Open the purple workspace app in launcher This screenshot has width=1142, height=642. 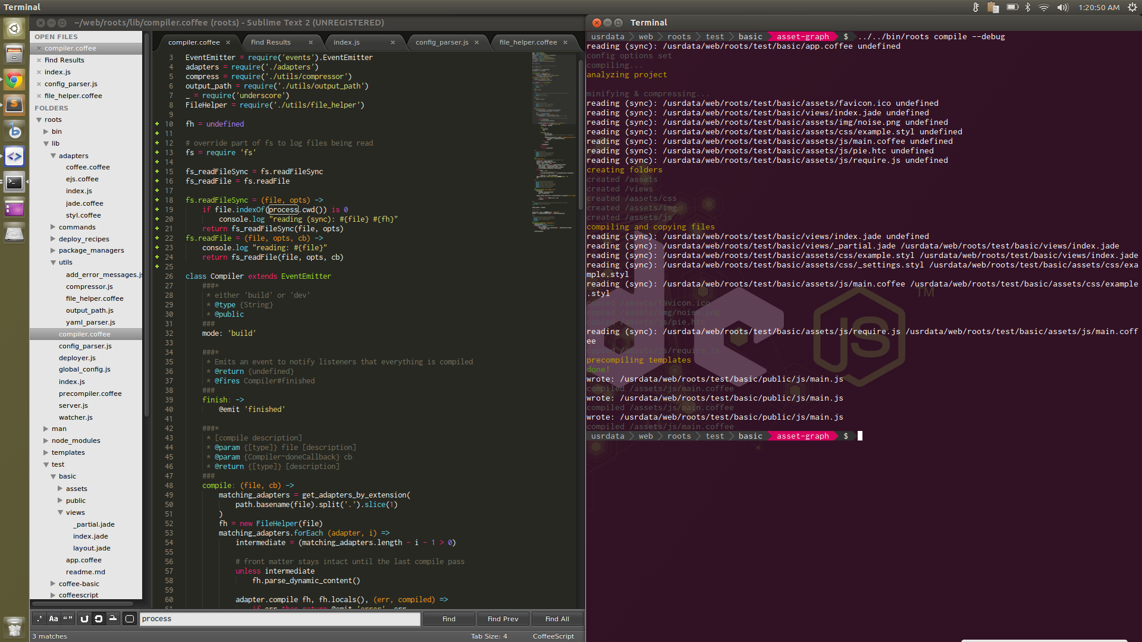point(14,208)
